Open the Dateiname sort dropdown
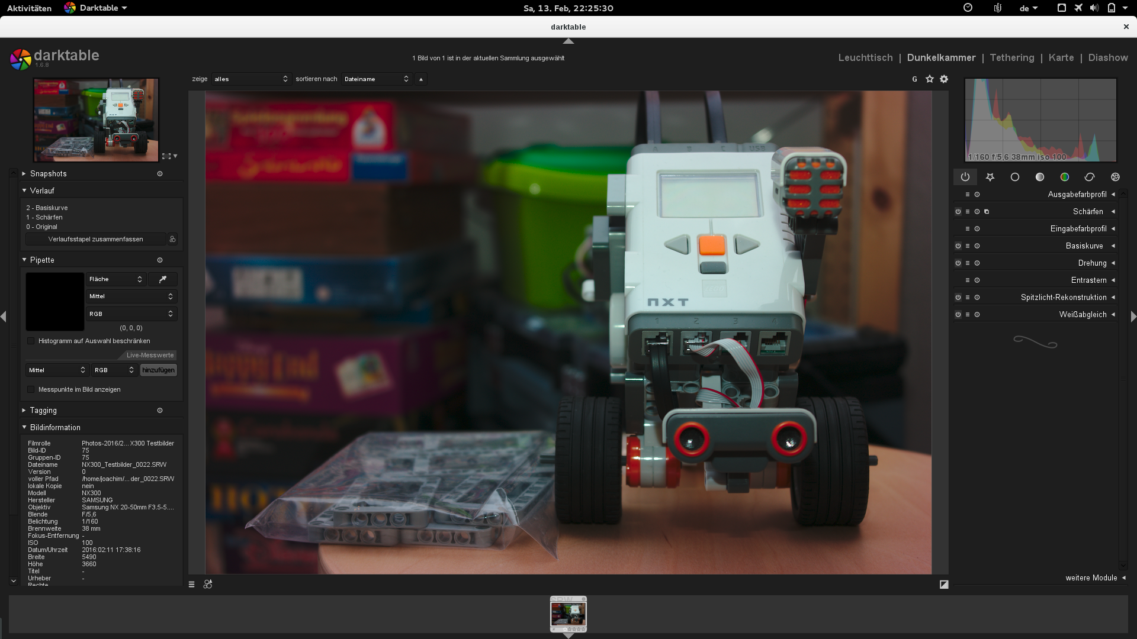This screenshot has height=639, width=1137. point(376,79)
